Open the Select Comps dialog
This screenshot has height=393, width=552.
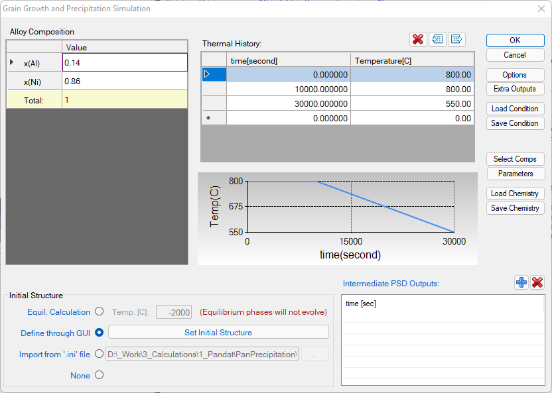(x=515, y=159)
